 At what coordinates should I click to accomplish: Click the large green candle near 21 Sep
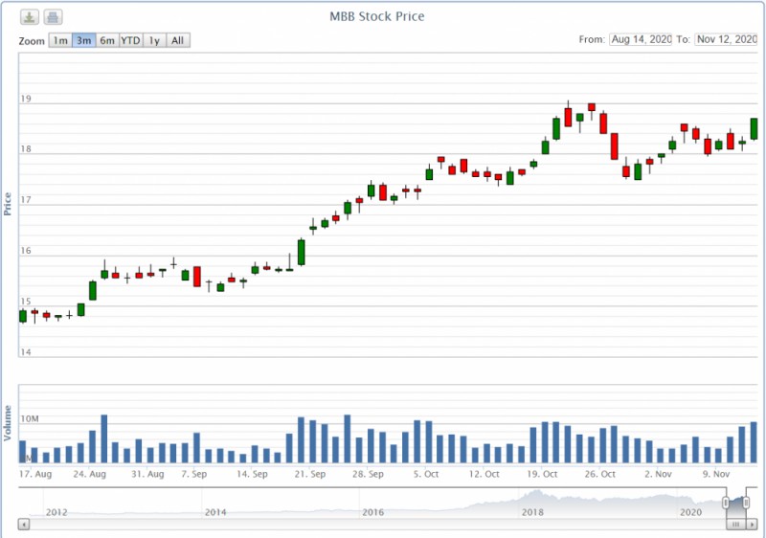301,251
